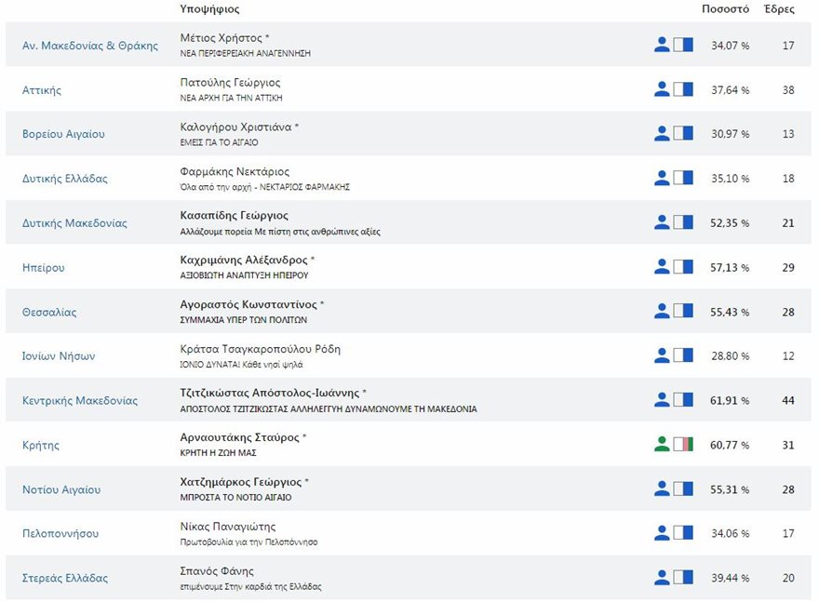Click the blue party bar for Δυτικής Μακεδονίας

point(683,222)
